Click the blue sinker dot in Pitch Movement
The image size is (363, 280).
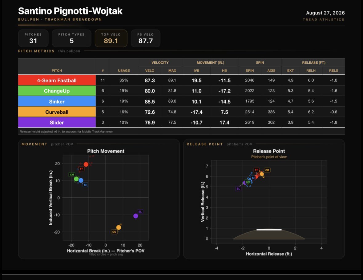(81, 180)
